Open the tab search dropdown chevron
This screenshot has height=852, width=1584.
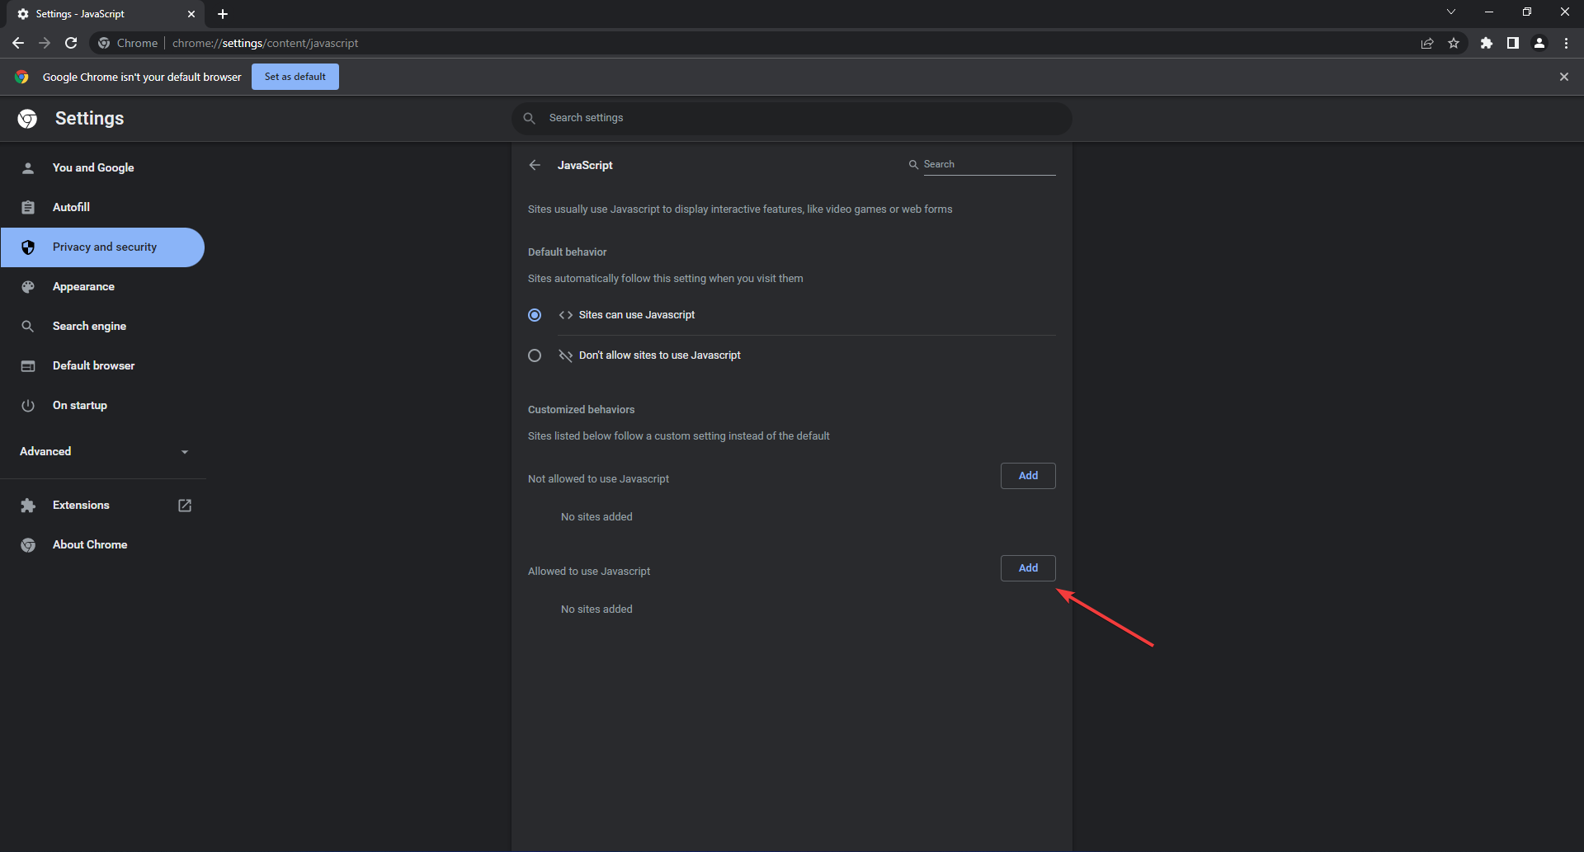pyautogui.click(x=1451, y=12)
